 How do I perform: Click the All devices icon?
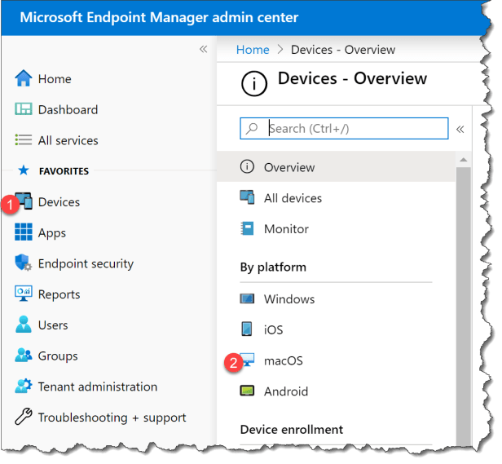click(x=247, y=197)
